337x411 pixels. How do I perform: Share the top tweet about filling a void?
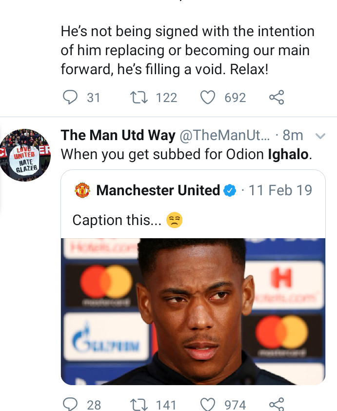[x=277, y=98]
